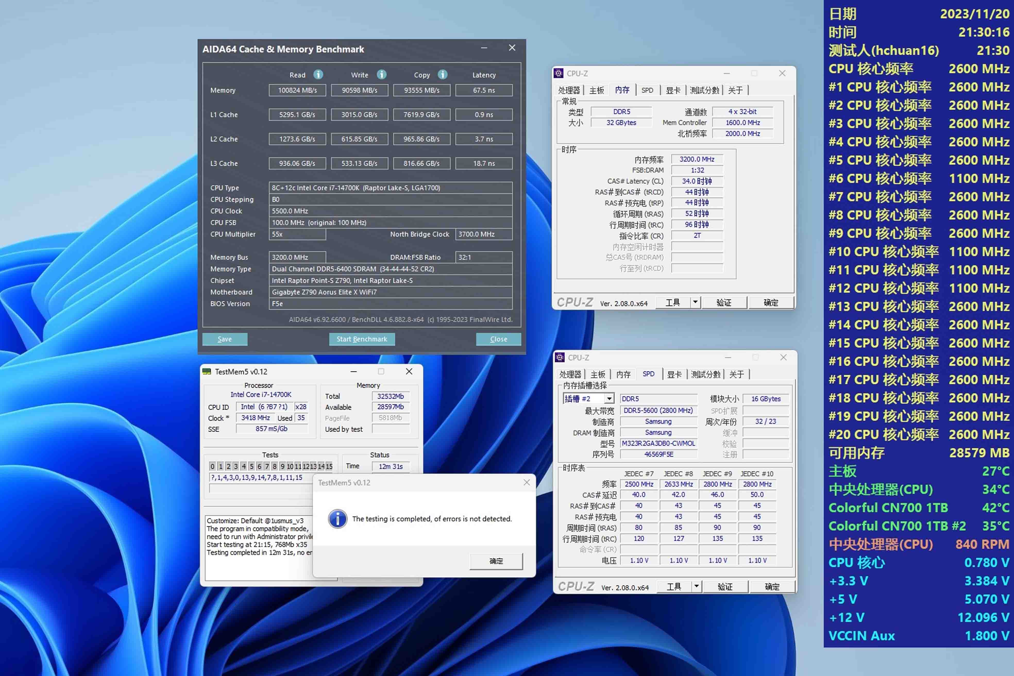
Task: Open 工具 dropdown arrow in upper CPU-Z
Action: [x=695, y=303]
